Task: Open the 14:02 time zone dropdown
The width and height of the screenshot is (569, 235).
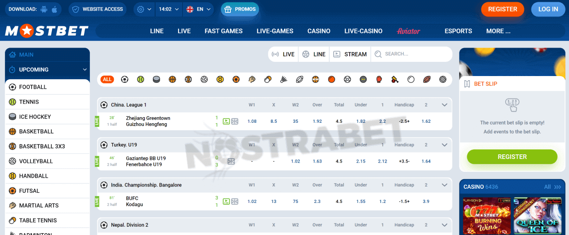Action: point(168,9)
